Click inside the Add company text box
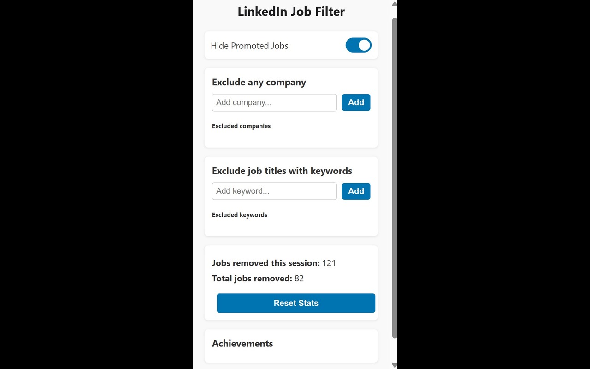 coord(274,102)
